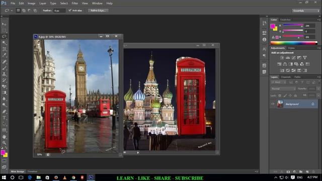Enable Subtract from selection mode
Image resolution: width=322 pixels, height=181 pixels.
[29, 11]
